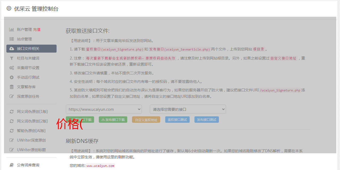Image resolution: width=340 pixels, height=170 pixels.
Task: Click the 账户管理 bar chart icon
Action: point(12,29)
